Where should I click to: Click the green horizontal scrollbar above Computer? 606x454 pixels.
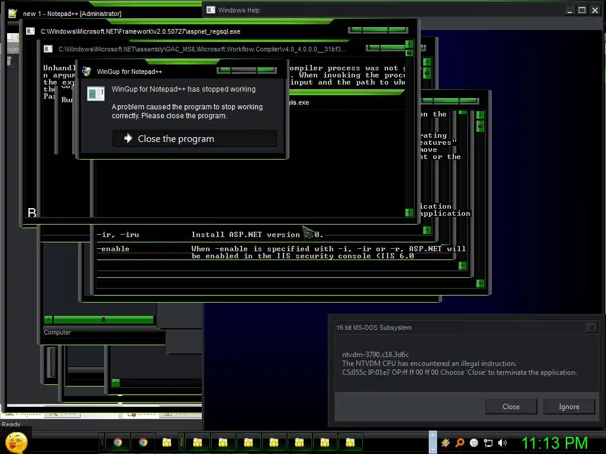point(103,319)
